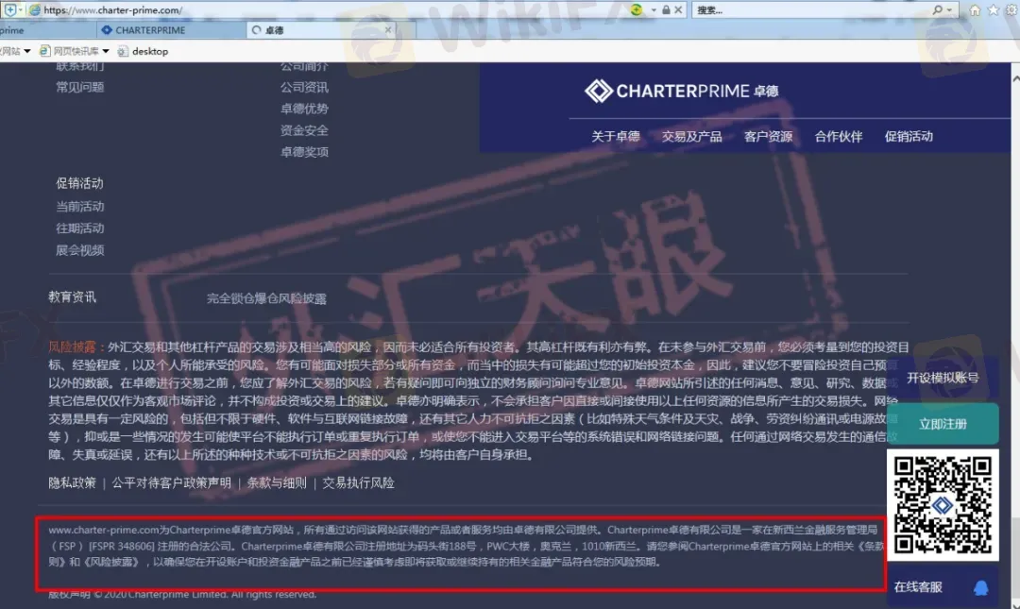
Task: Click the shield-plus icon left of address bar
Action: [x=9, y=9]
